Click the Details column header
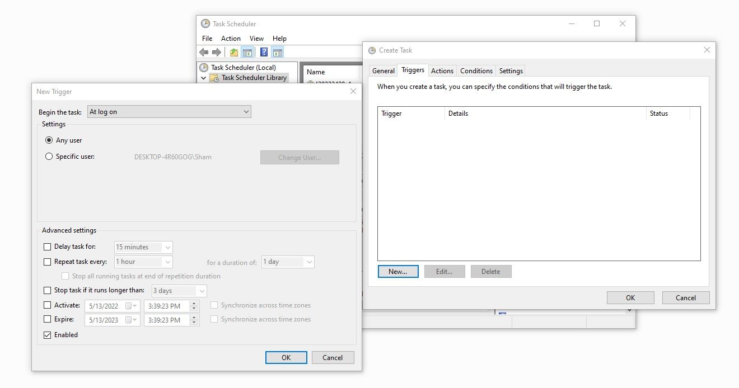The height and width of the screenshot is (388, 739). [545, 113]
